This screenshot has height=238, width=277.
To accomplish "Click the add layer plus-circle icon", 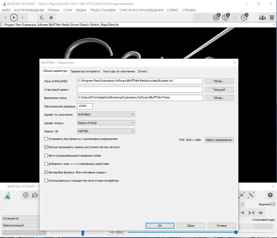I will tap(26, 195).
